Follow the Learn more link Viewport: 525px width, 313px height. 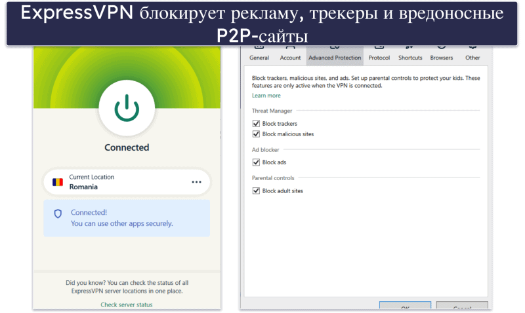(x=266, y=96)
